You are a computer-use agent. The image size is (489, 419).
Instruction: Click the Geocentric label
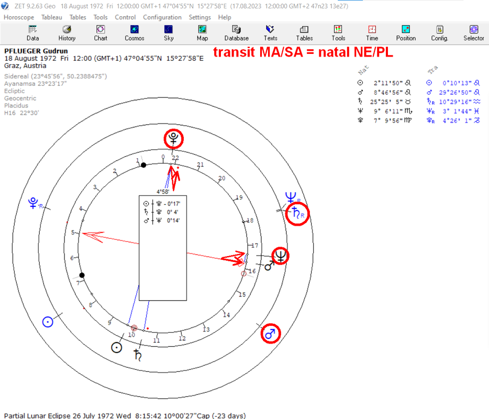coord(20,98)
